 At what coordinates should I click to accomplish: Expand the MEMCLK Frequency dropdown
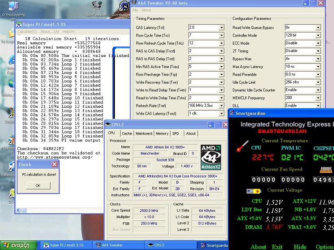pos(318,98)
